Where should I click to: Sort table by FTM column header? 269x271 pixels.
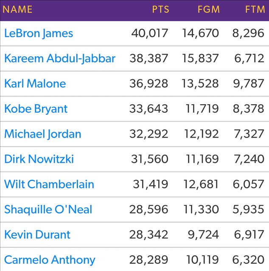click(x=255, y=9)
